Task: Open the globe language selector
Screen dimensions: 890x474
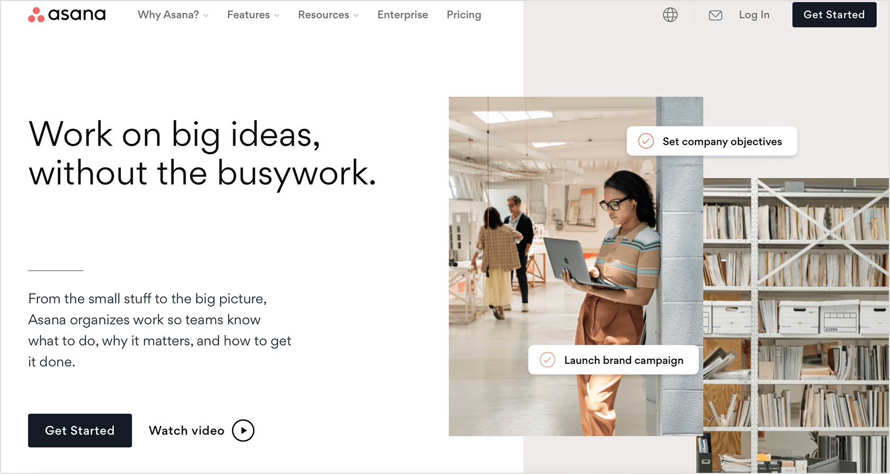Action: tap(670, 15)
